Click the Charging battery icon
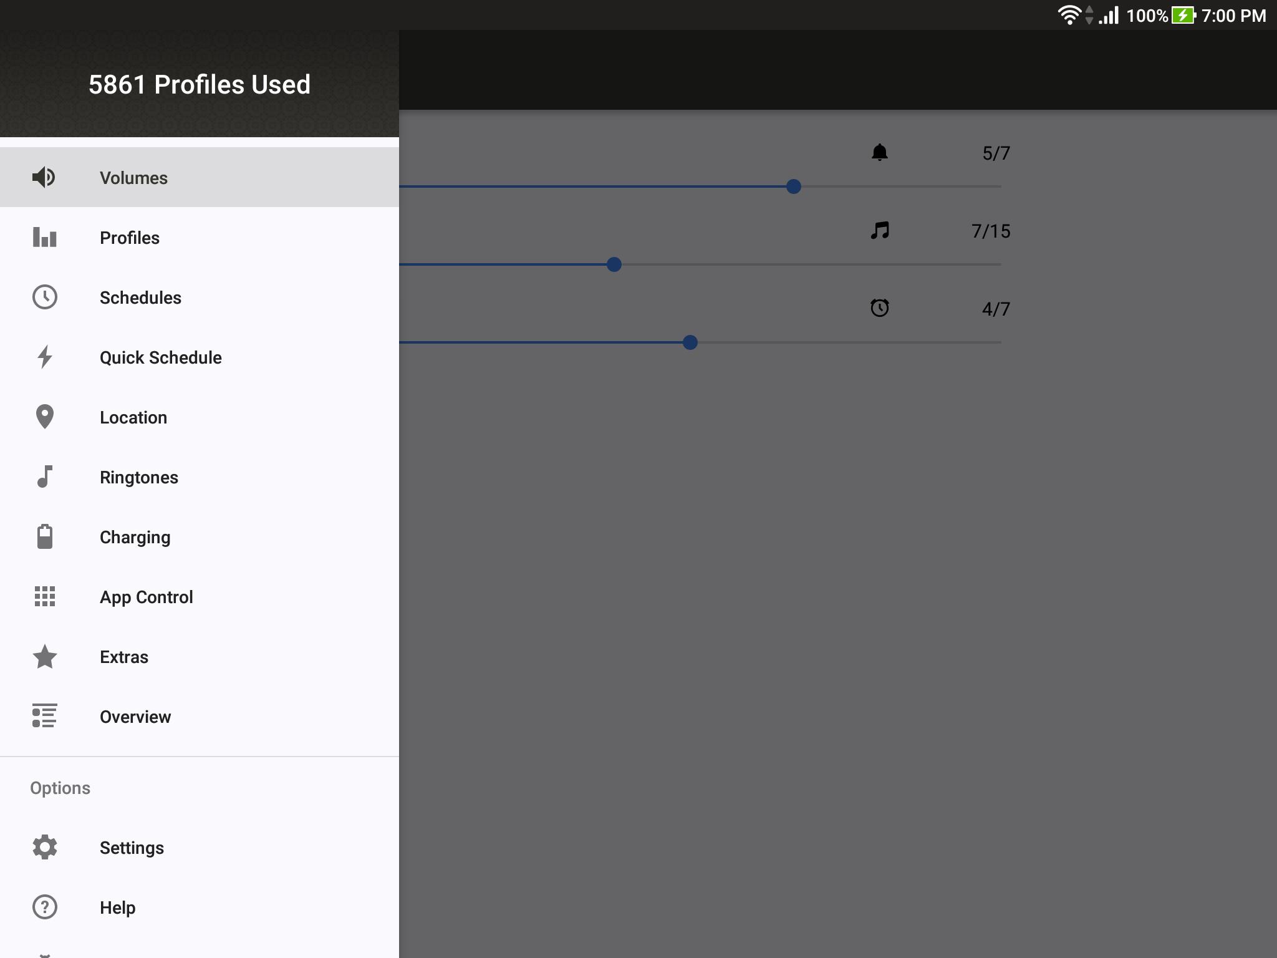1277x958 pixels. [44, 536]
